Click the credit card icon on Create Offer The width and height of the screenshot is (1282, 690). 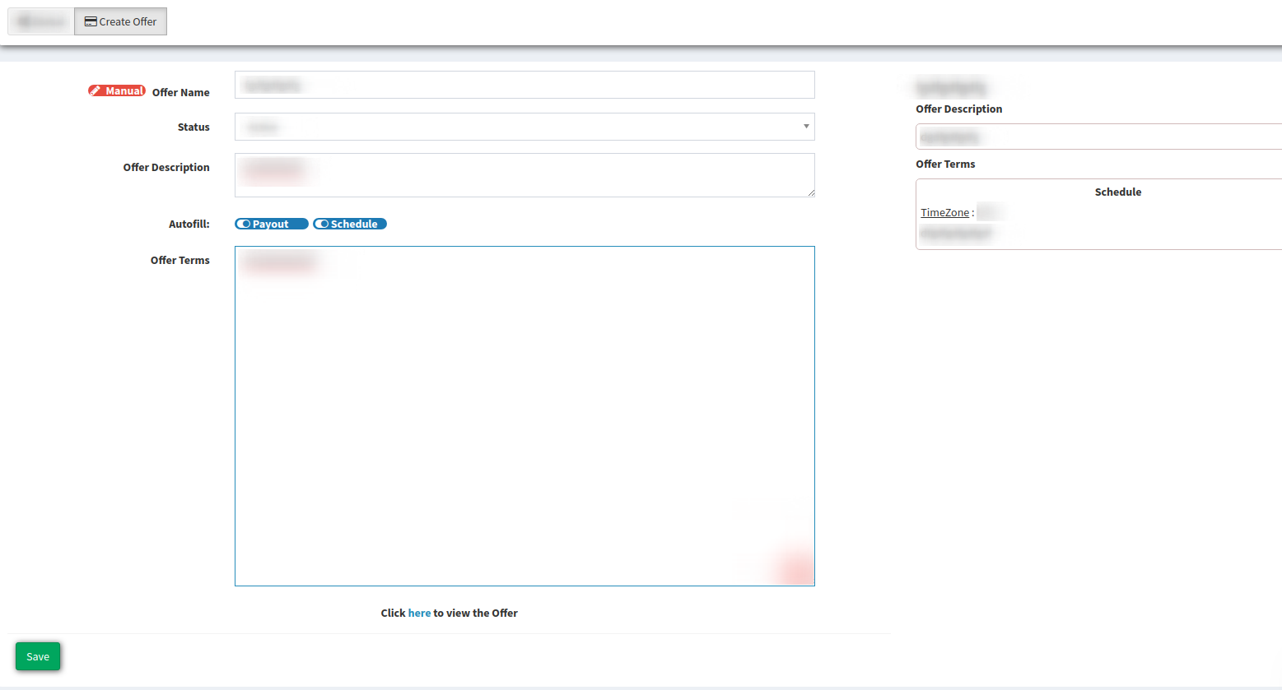coord(91,22)
